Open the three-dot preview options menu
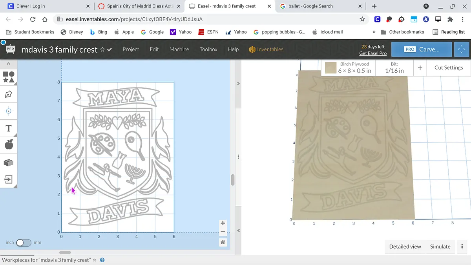This screenshot has height=265, width=471. point(462,247)
